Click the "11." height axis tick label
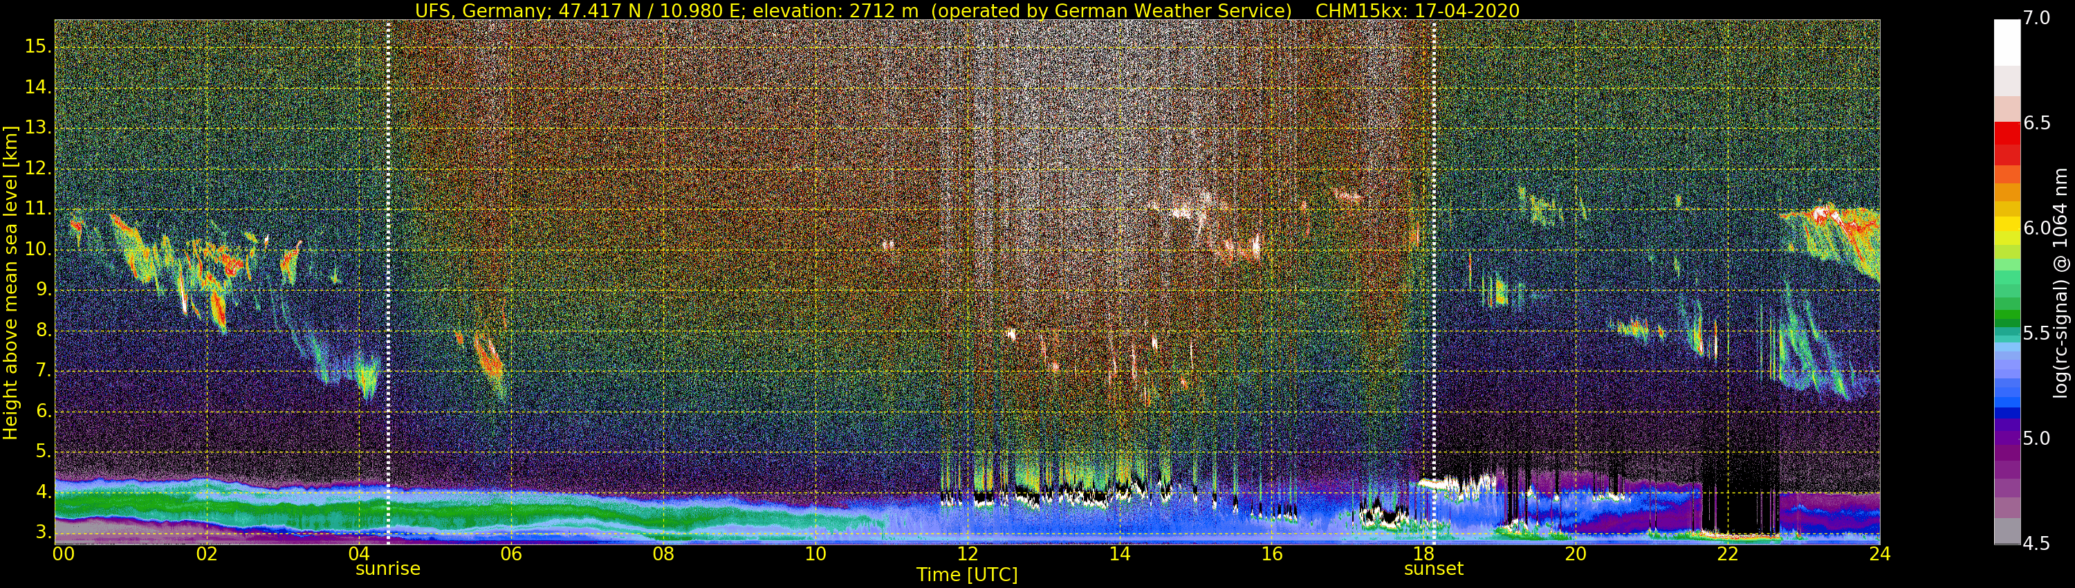 pos(38,209)
